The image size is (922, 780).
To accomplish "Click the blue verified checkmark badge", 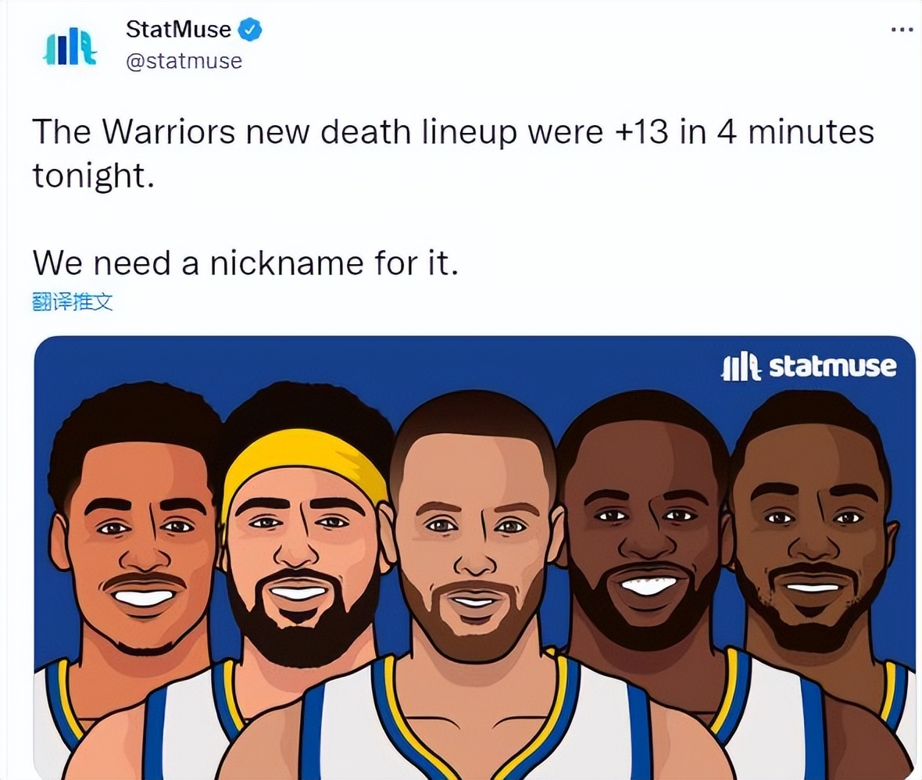I will coord(249,30).
